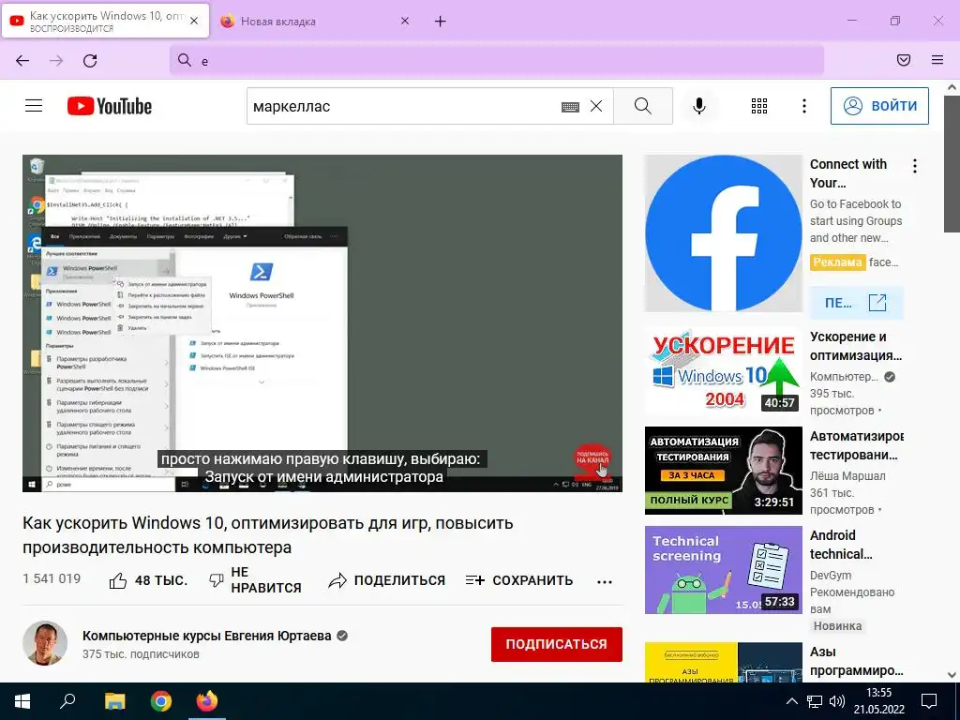Click the DevGym channel name
Viewport: 960px width, 720px height.
[x=831, y=575]
